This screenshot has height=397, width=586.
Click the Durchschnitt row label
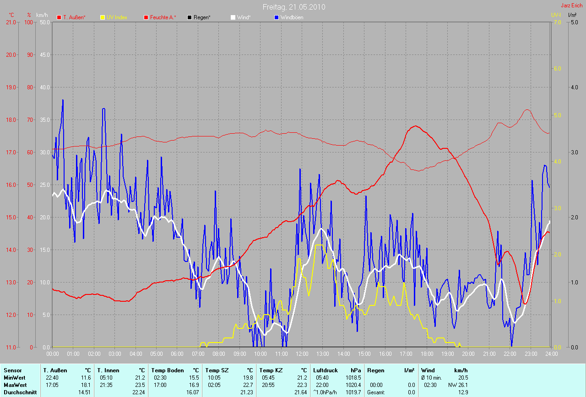pyautogui.click(x=20, y=392)
